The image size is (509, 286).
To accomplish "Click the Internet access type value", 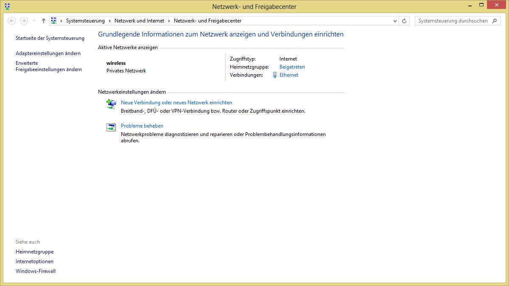I will point(288,59).
